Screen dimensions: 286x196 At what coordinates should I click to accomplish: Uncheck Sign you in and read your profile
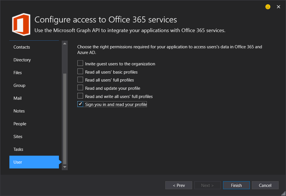pyautogui.click(x=80, y=104)
